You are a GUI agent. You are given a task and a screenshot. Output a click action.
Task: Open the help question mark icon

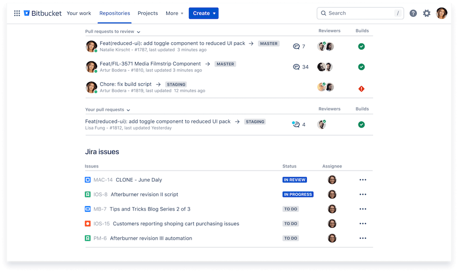click(x=413, y=13)
